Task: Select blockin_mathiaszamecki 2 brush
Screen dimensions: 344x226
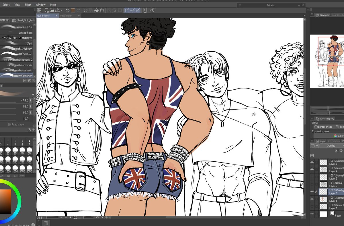Action: [x=17, y=60]
